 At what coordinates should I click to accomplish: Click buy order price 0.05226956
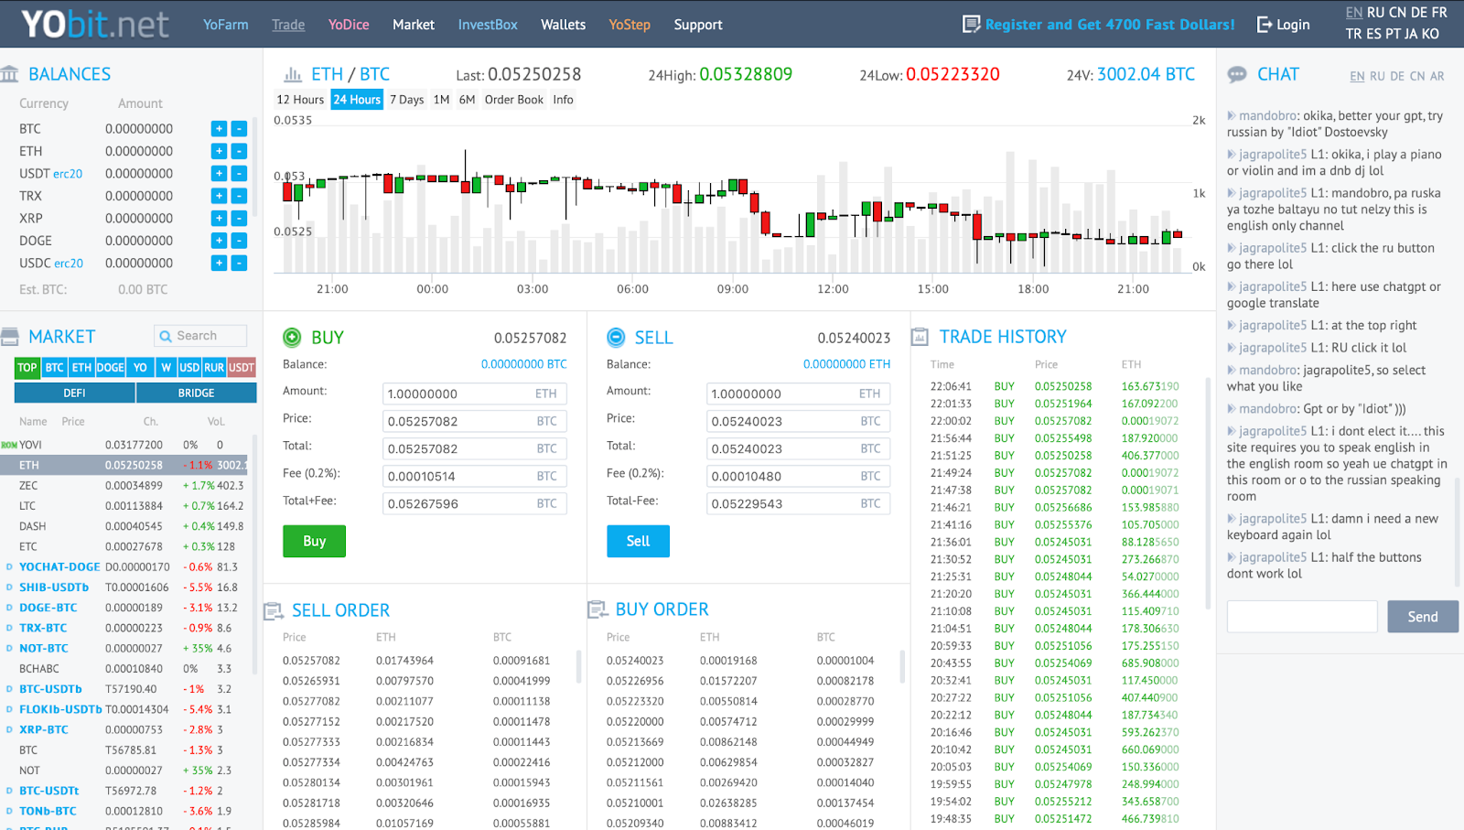click(x=635, y=681)
